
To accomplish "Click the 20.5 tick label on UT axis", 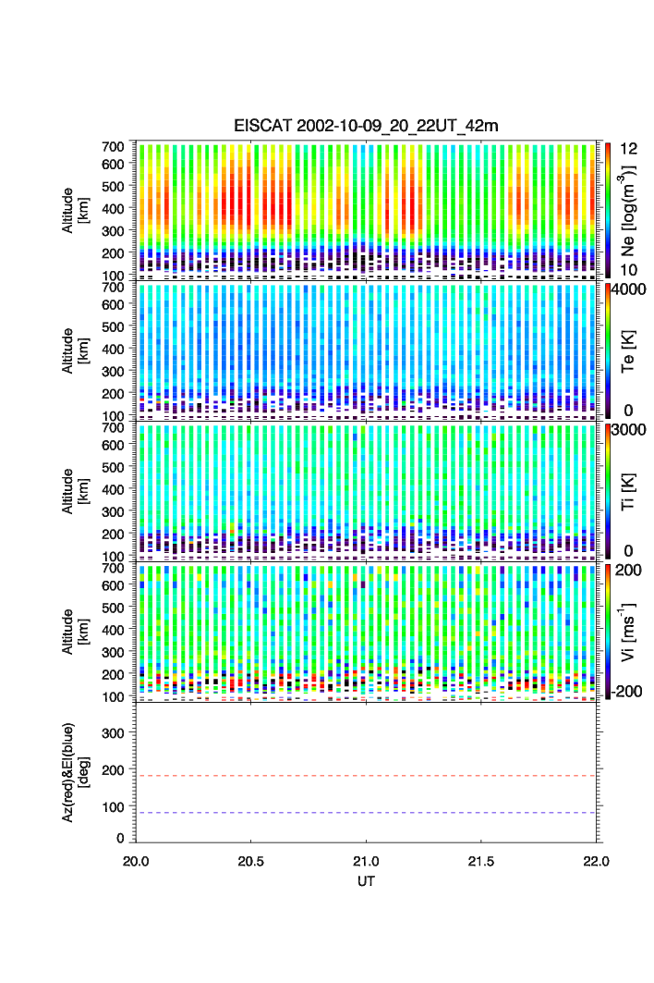I will (x=251, y=861).
